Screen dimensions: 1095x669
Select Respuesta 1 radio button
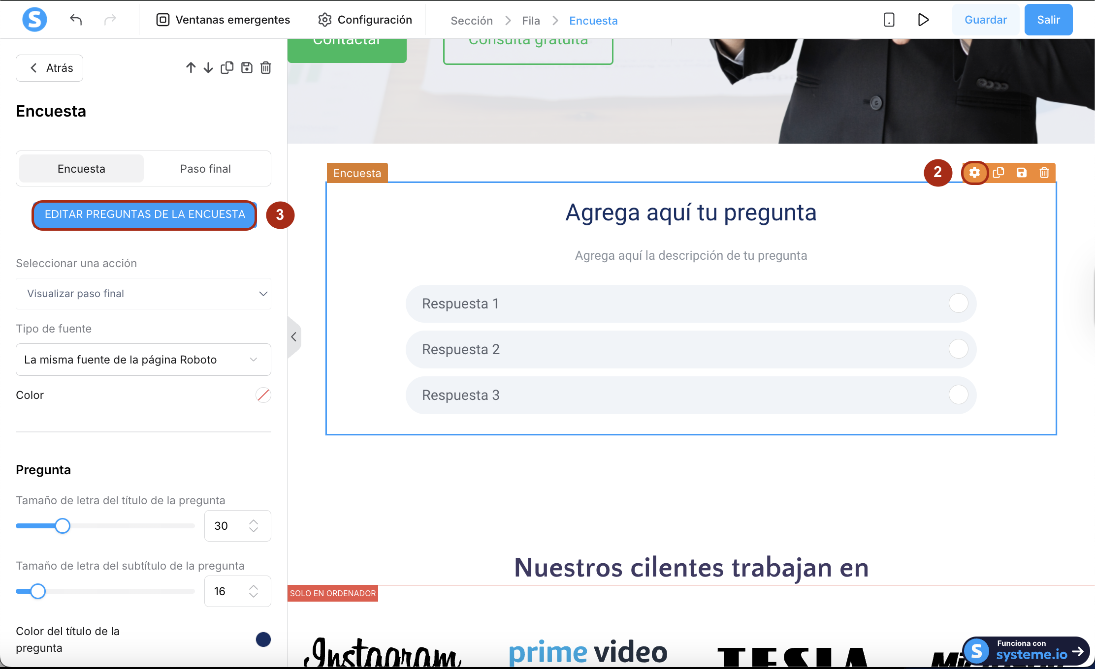coord(958,304)
